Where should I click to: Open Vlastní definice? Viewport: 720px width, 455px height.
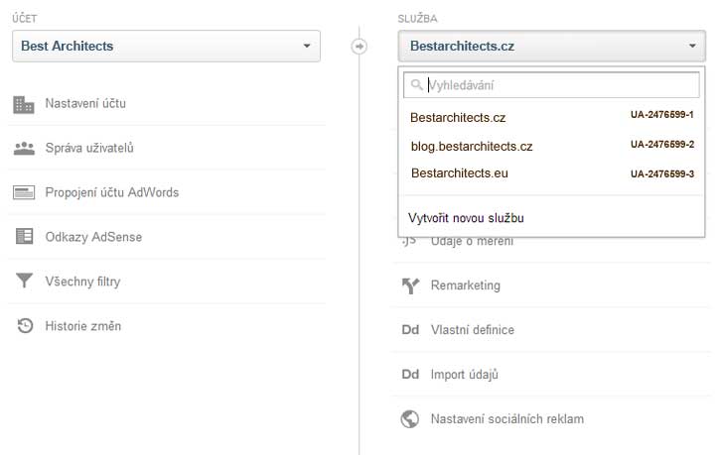pos(472,330)
